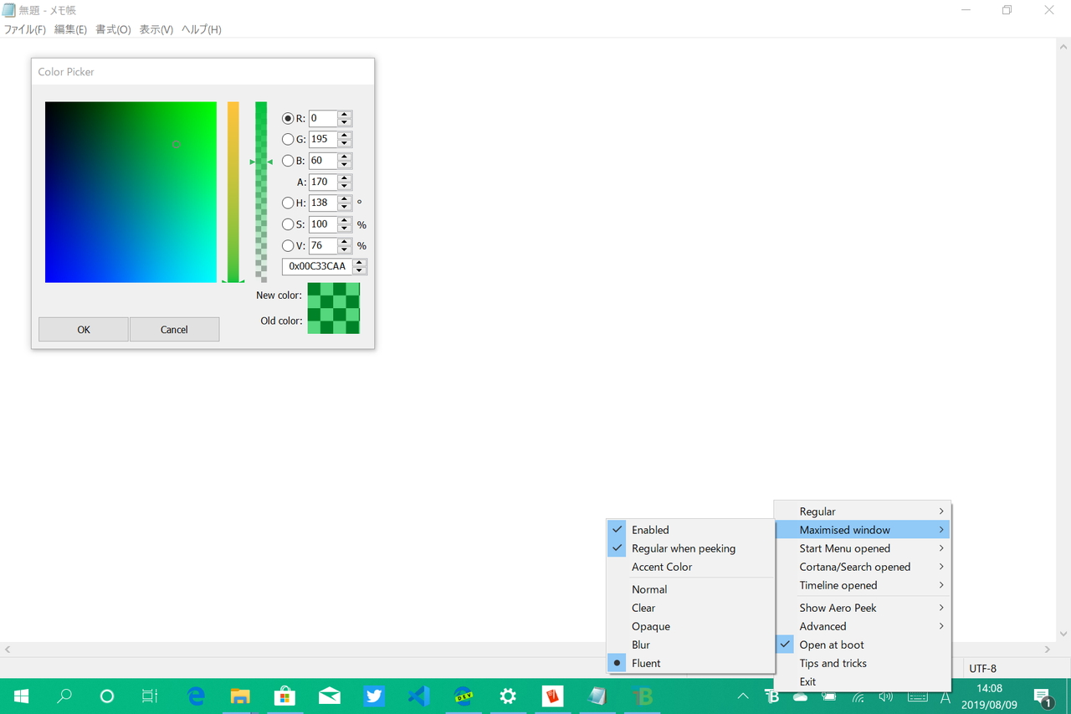Open File Explorer from the taskbar
Screen dimensions: 1071x714
[x=240, y=696]
